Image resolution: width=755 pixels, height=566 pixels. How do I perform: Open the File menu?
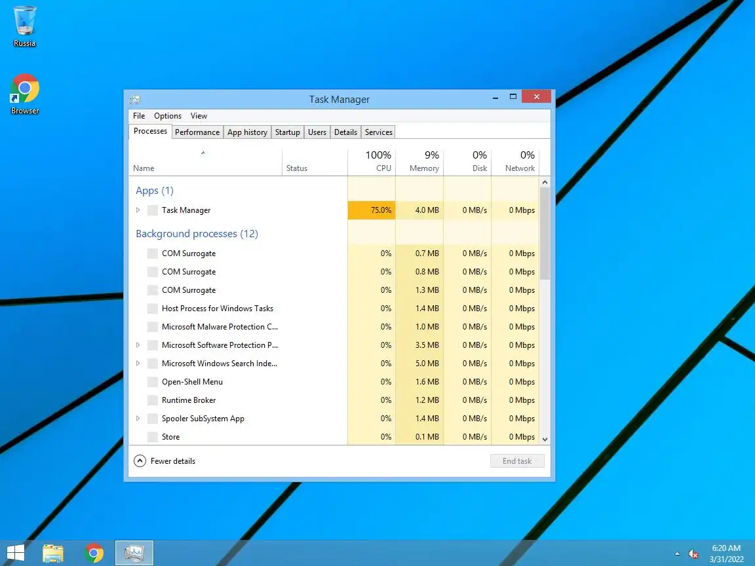point(139,116)
